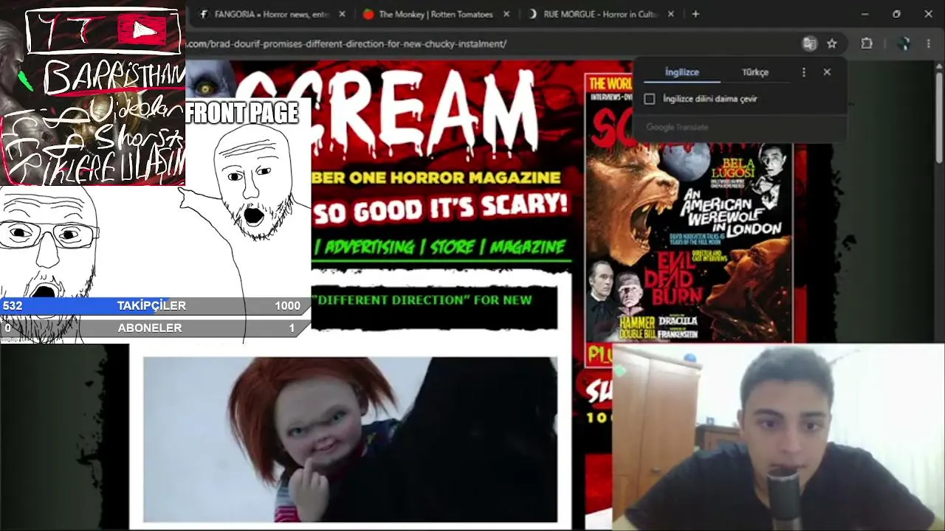Screen dimensions: 945x531
Task: Switch to The Monkey Rotten Tomatoes tab
Action: 436,14
